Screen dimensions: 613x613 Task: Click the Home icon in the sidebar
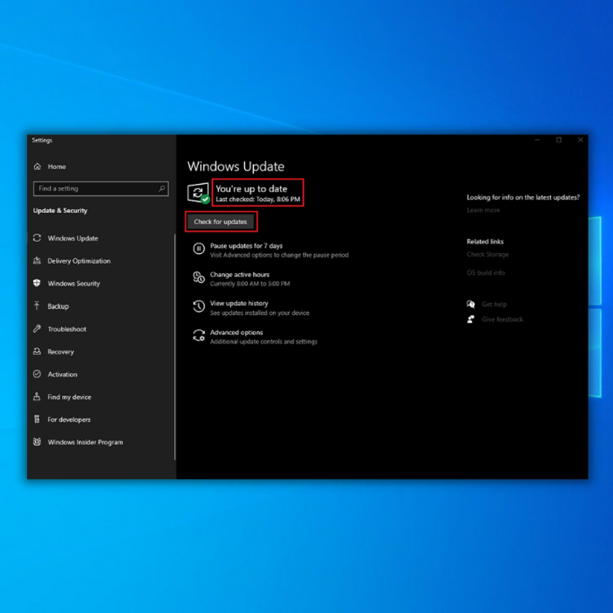coord(37,166)
